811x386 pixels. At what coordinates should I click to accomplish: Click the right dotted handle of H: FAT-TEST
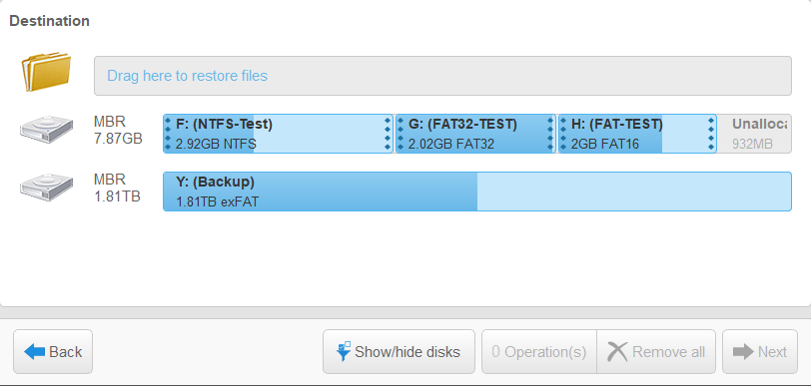pos(711,134)
